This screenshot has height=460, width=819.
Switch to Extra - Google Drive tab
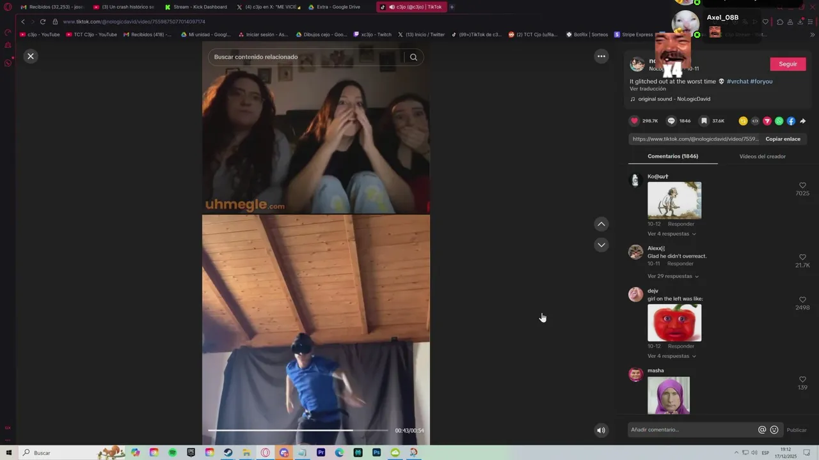click(335, 7)
